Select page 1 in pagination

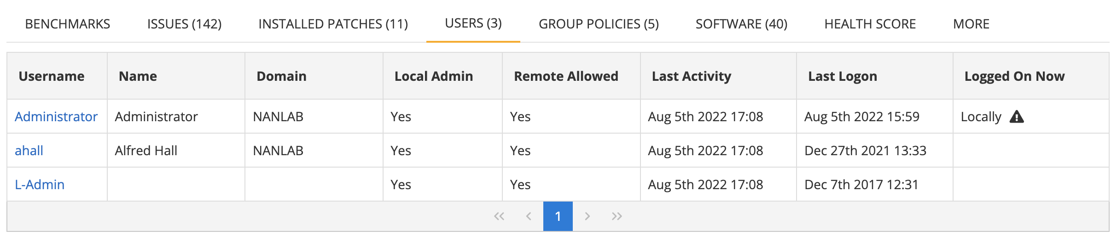click(558, 216)
